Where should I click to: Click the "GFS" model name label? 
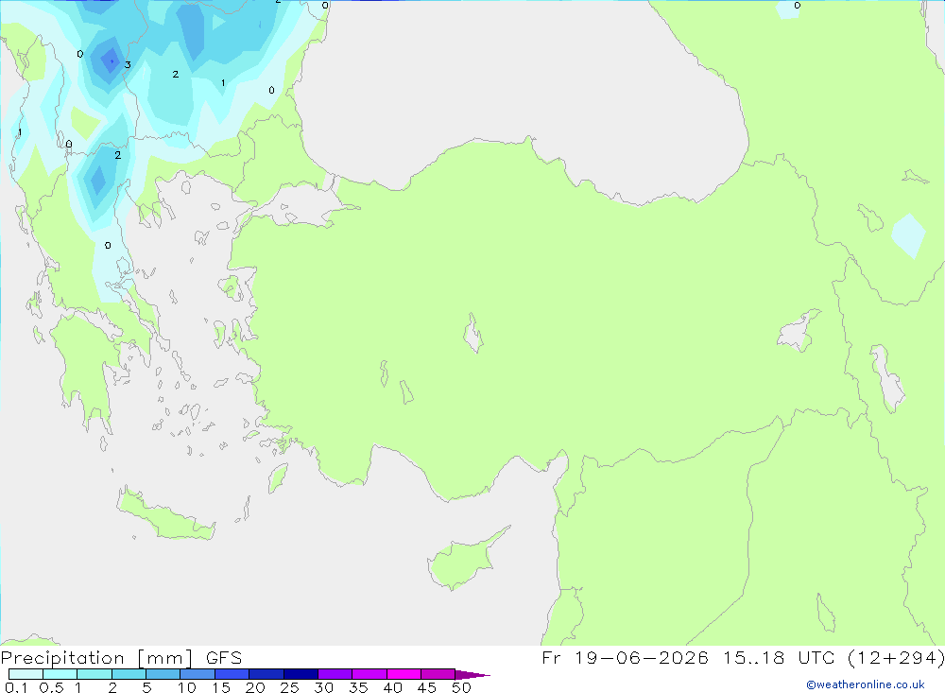click(224, 658)
